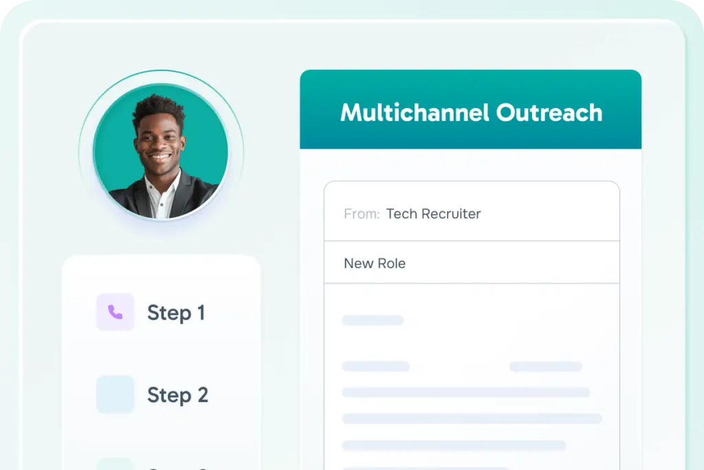Screen dimensions: 704x470
Task: Click the purple phone icon beside Step 1
Action: [115, 312]
